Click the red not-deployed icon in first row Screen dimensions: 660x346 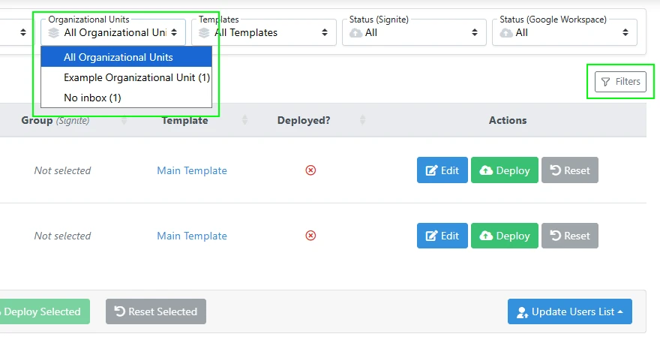310,170
